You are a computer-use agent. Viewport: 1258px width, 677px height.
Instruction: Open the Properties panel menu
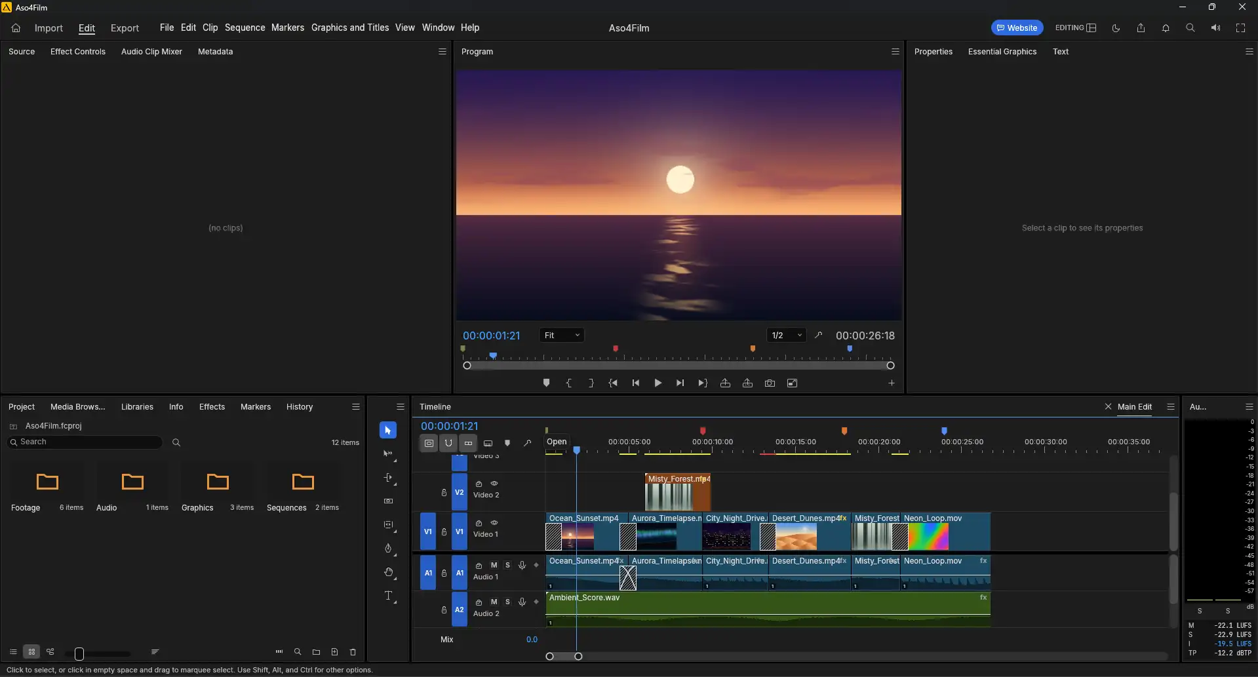[x=1249, y=51]
